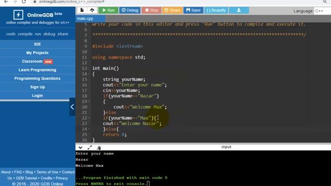Open Programming Questions in sidebar
This screenshot has height=186, width=331.
pyautogui.click(x=37, y=79)
